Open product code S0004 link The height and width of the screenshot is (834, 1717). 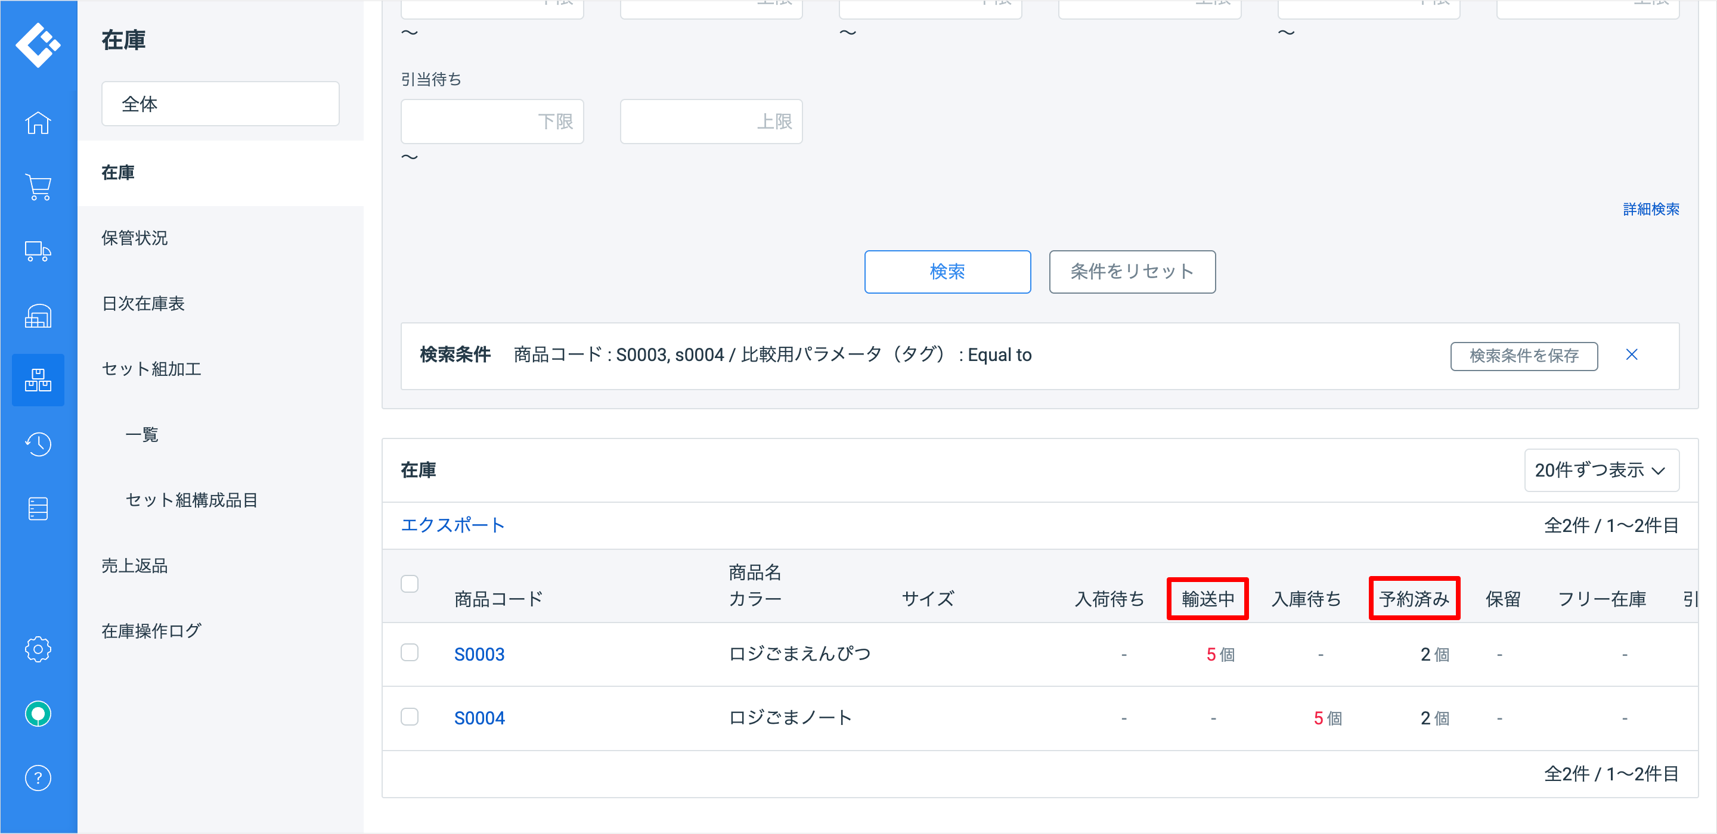(x=479, y=718)
